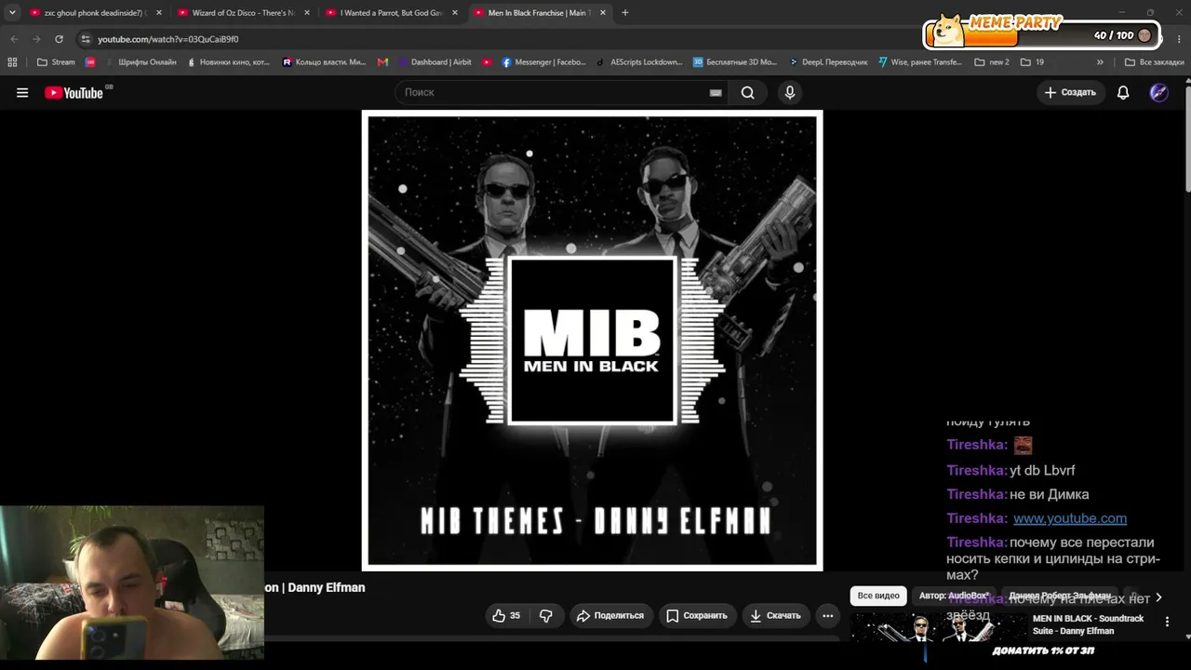Like the video with thumbs up

[x=506, y=615]
